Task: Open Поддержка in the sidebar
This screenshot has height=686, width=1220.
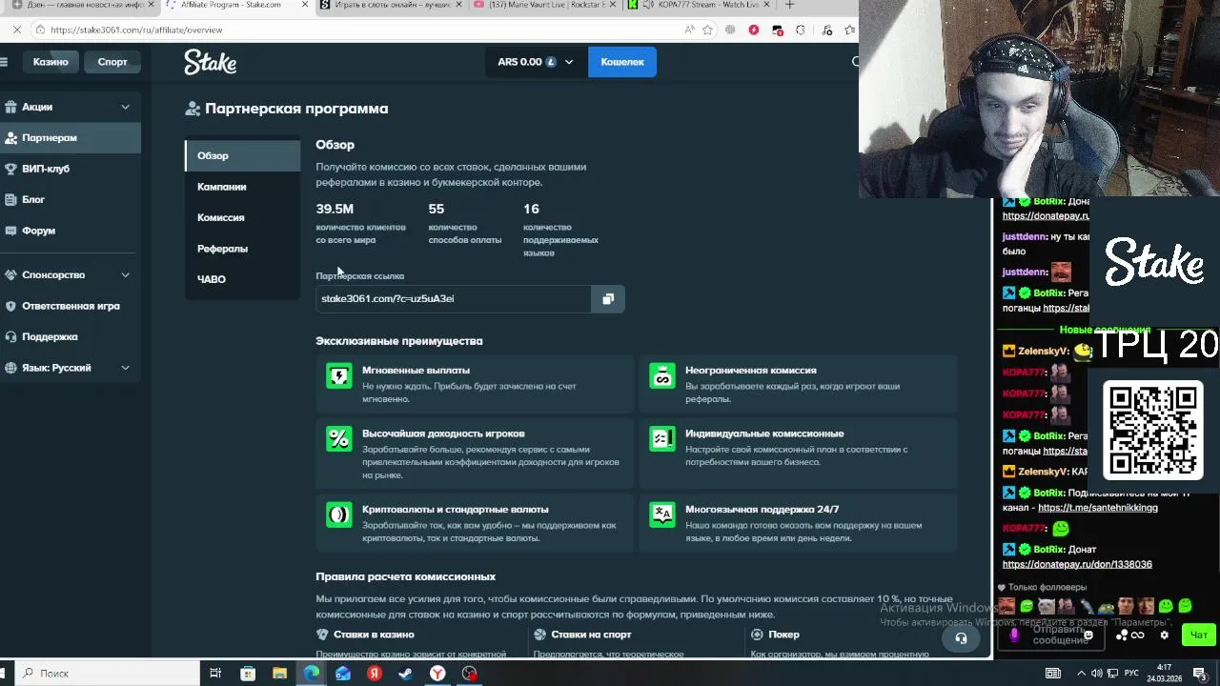Action: 71,336
